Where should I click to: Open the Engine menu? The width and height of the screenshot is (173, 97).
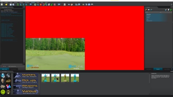(x=33, y=2)
